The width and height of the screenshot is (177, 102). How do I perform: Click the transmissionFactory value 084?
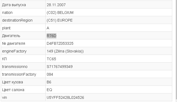[50, 74]
